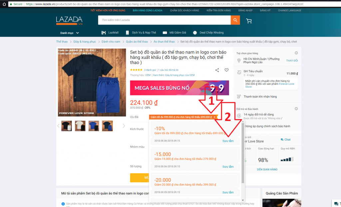
Task: Click the Mã Giảm Giá ticket icon
Action: (x=165, y=33)
